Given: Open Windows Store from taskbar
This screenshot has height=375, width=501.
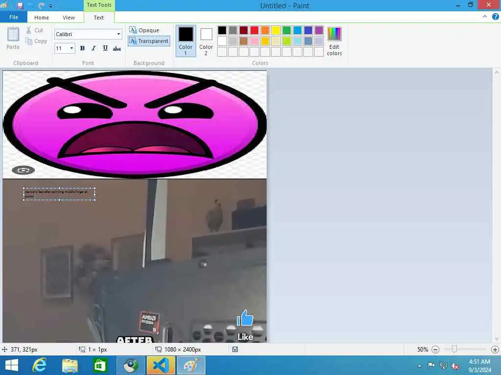Looking at the screenshot, I should pos(100,365).
